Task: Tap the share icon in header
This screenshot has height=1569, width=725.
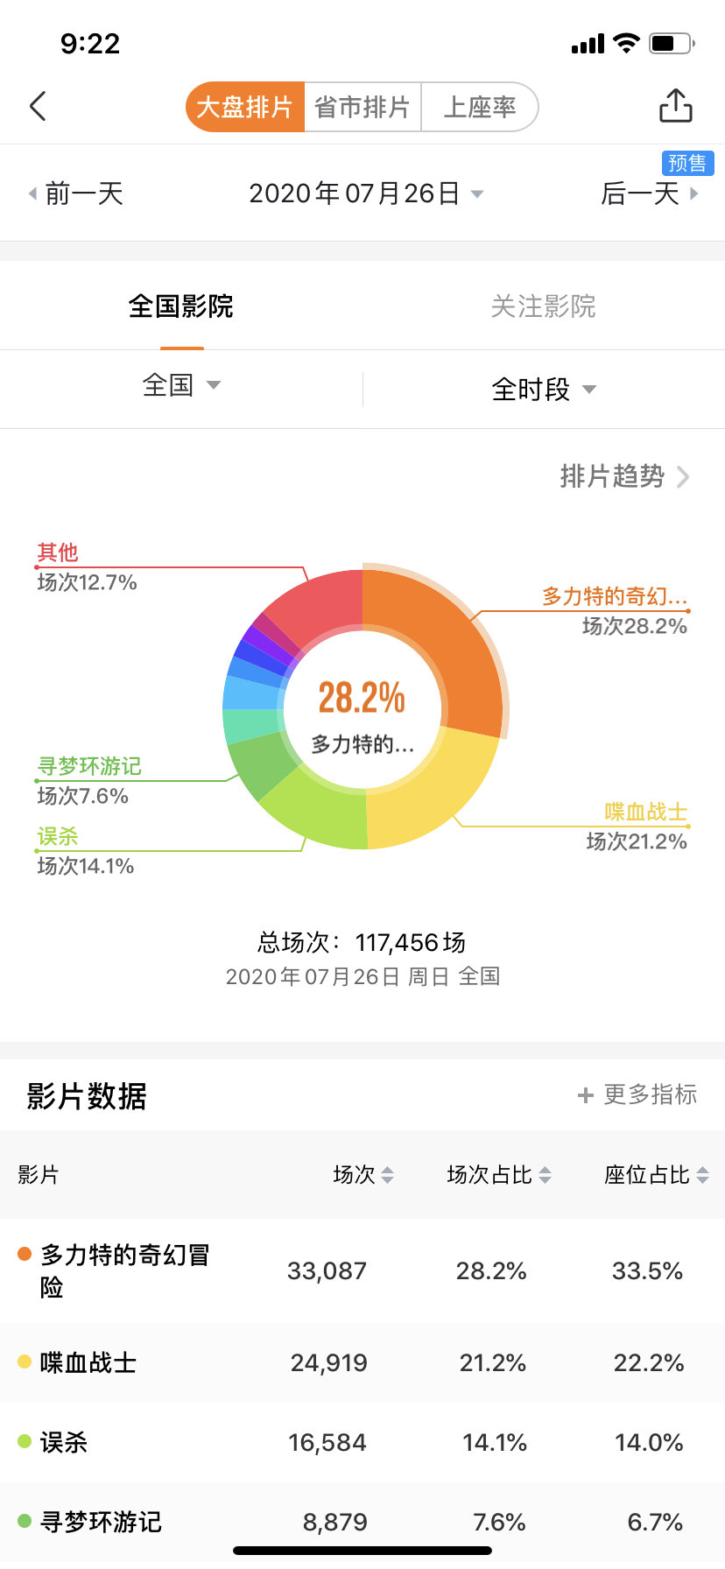Action: (x=675, y=107)
